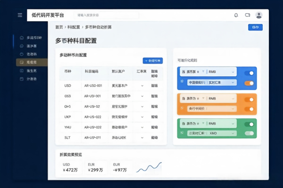Focus the search input in the header
This screenshot has width=283, height=188.
coord(107,15)
